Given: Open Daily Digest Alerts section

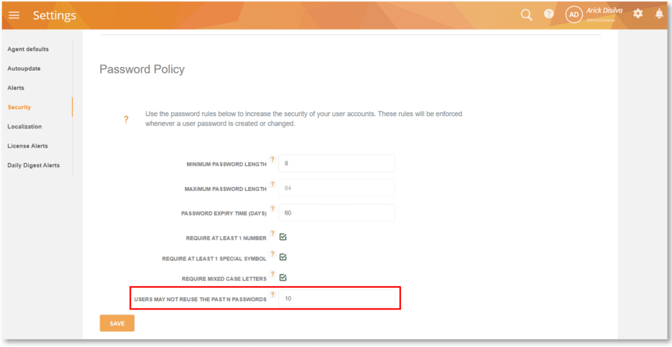Looking at the screenshot, I should pos(33,165).
